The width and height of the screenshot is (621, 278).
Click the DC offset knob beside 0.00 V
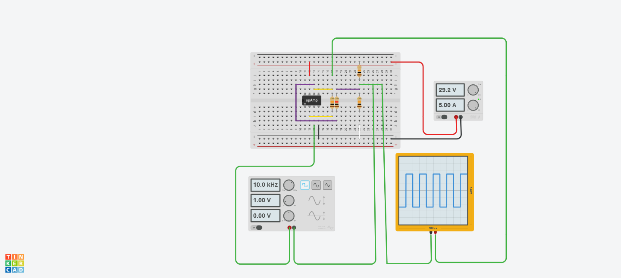[x=289, y=216]
